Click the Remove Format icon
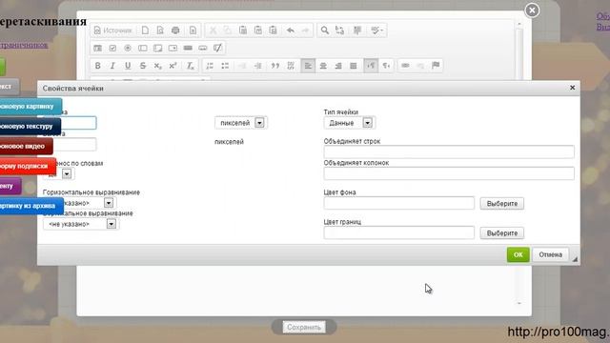Screen dimensions: 610x343 click(191, 66)
